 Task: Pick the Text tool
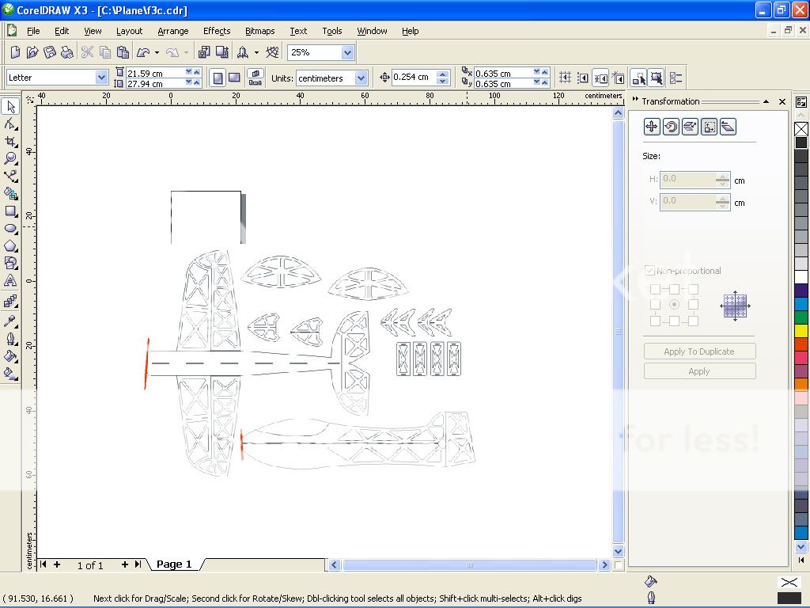tap(10, 280)
